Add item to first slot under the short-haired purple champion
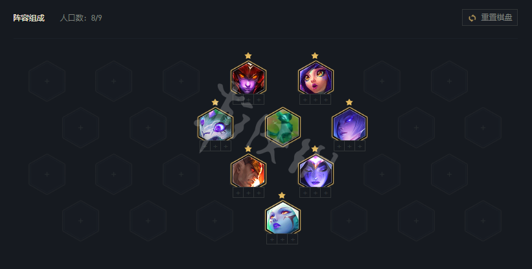The width and height of the screenshot is (532, 269). (x=339, y=146)
